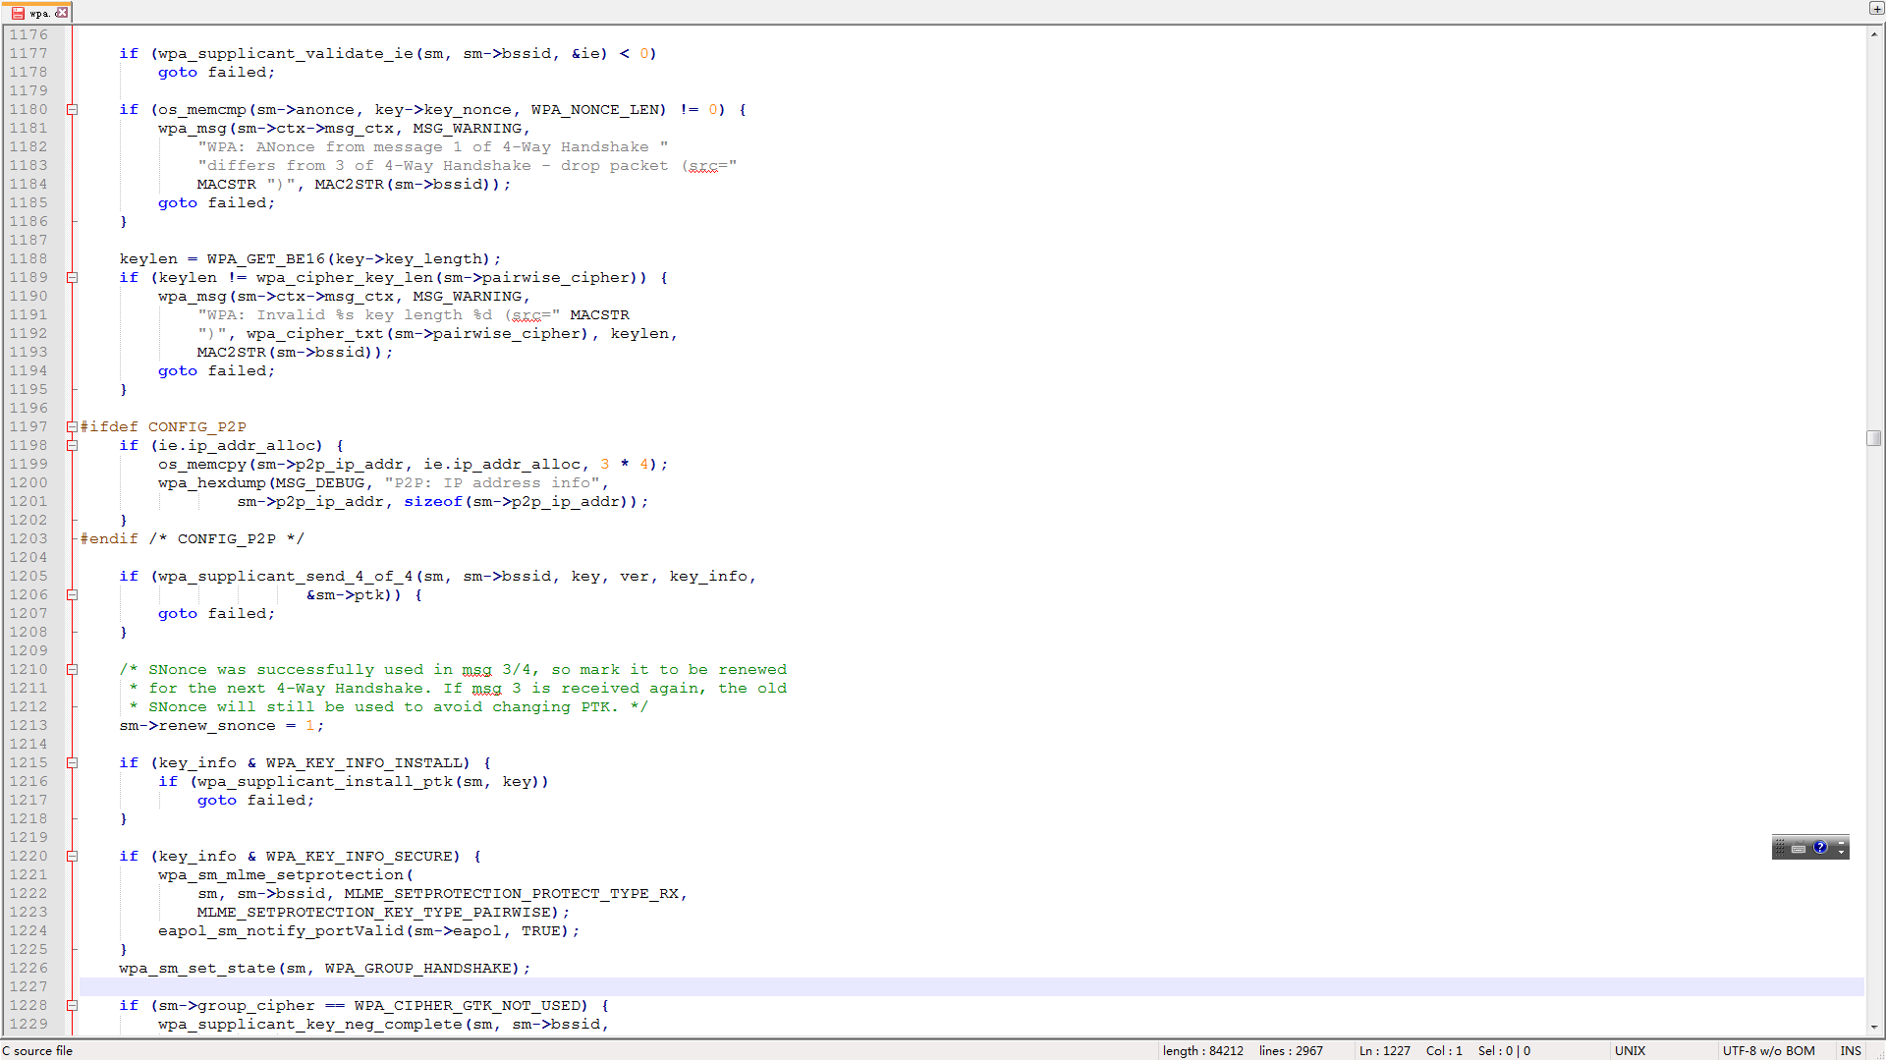Minimize the floating language bar

[x=1842, y=842]
